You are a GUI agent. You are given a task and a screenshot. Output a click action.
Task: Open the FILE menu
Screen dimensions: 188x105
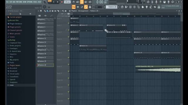(x=7, y=2)
